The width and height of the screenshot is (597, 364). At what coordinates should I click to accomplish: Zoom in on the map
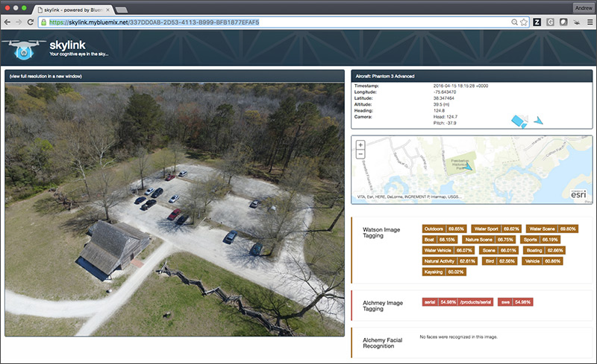point(360,144)
